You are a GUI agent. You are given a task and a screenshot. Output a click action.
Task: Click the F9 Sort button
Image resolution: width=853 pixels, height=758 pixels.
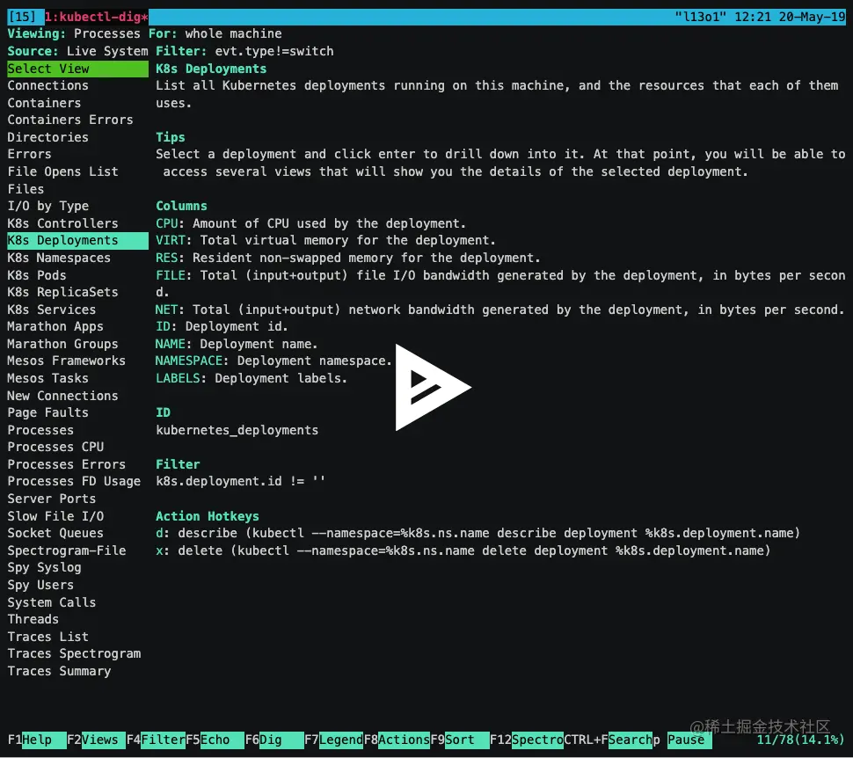click(x=460, y=740)
